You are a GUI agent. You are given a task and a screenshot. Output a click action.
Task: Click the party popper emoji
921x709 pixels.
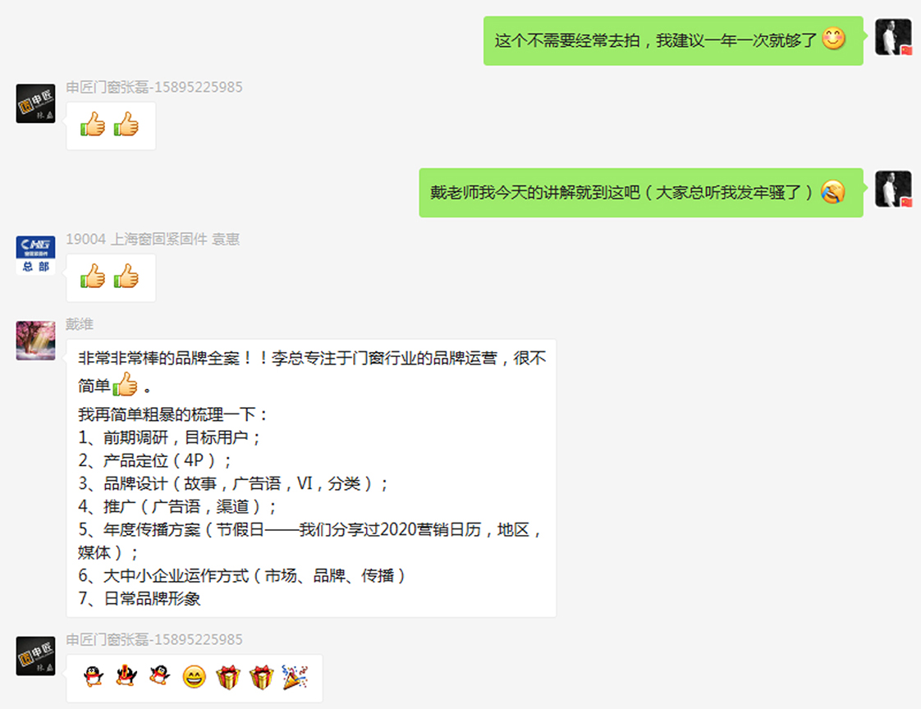click(294, 677)
